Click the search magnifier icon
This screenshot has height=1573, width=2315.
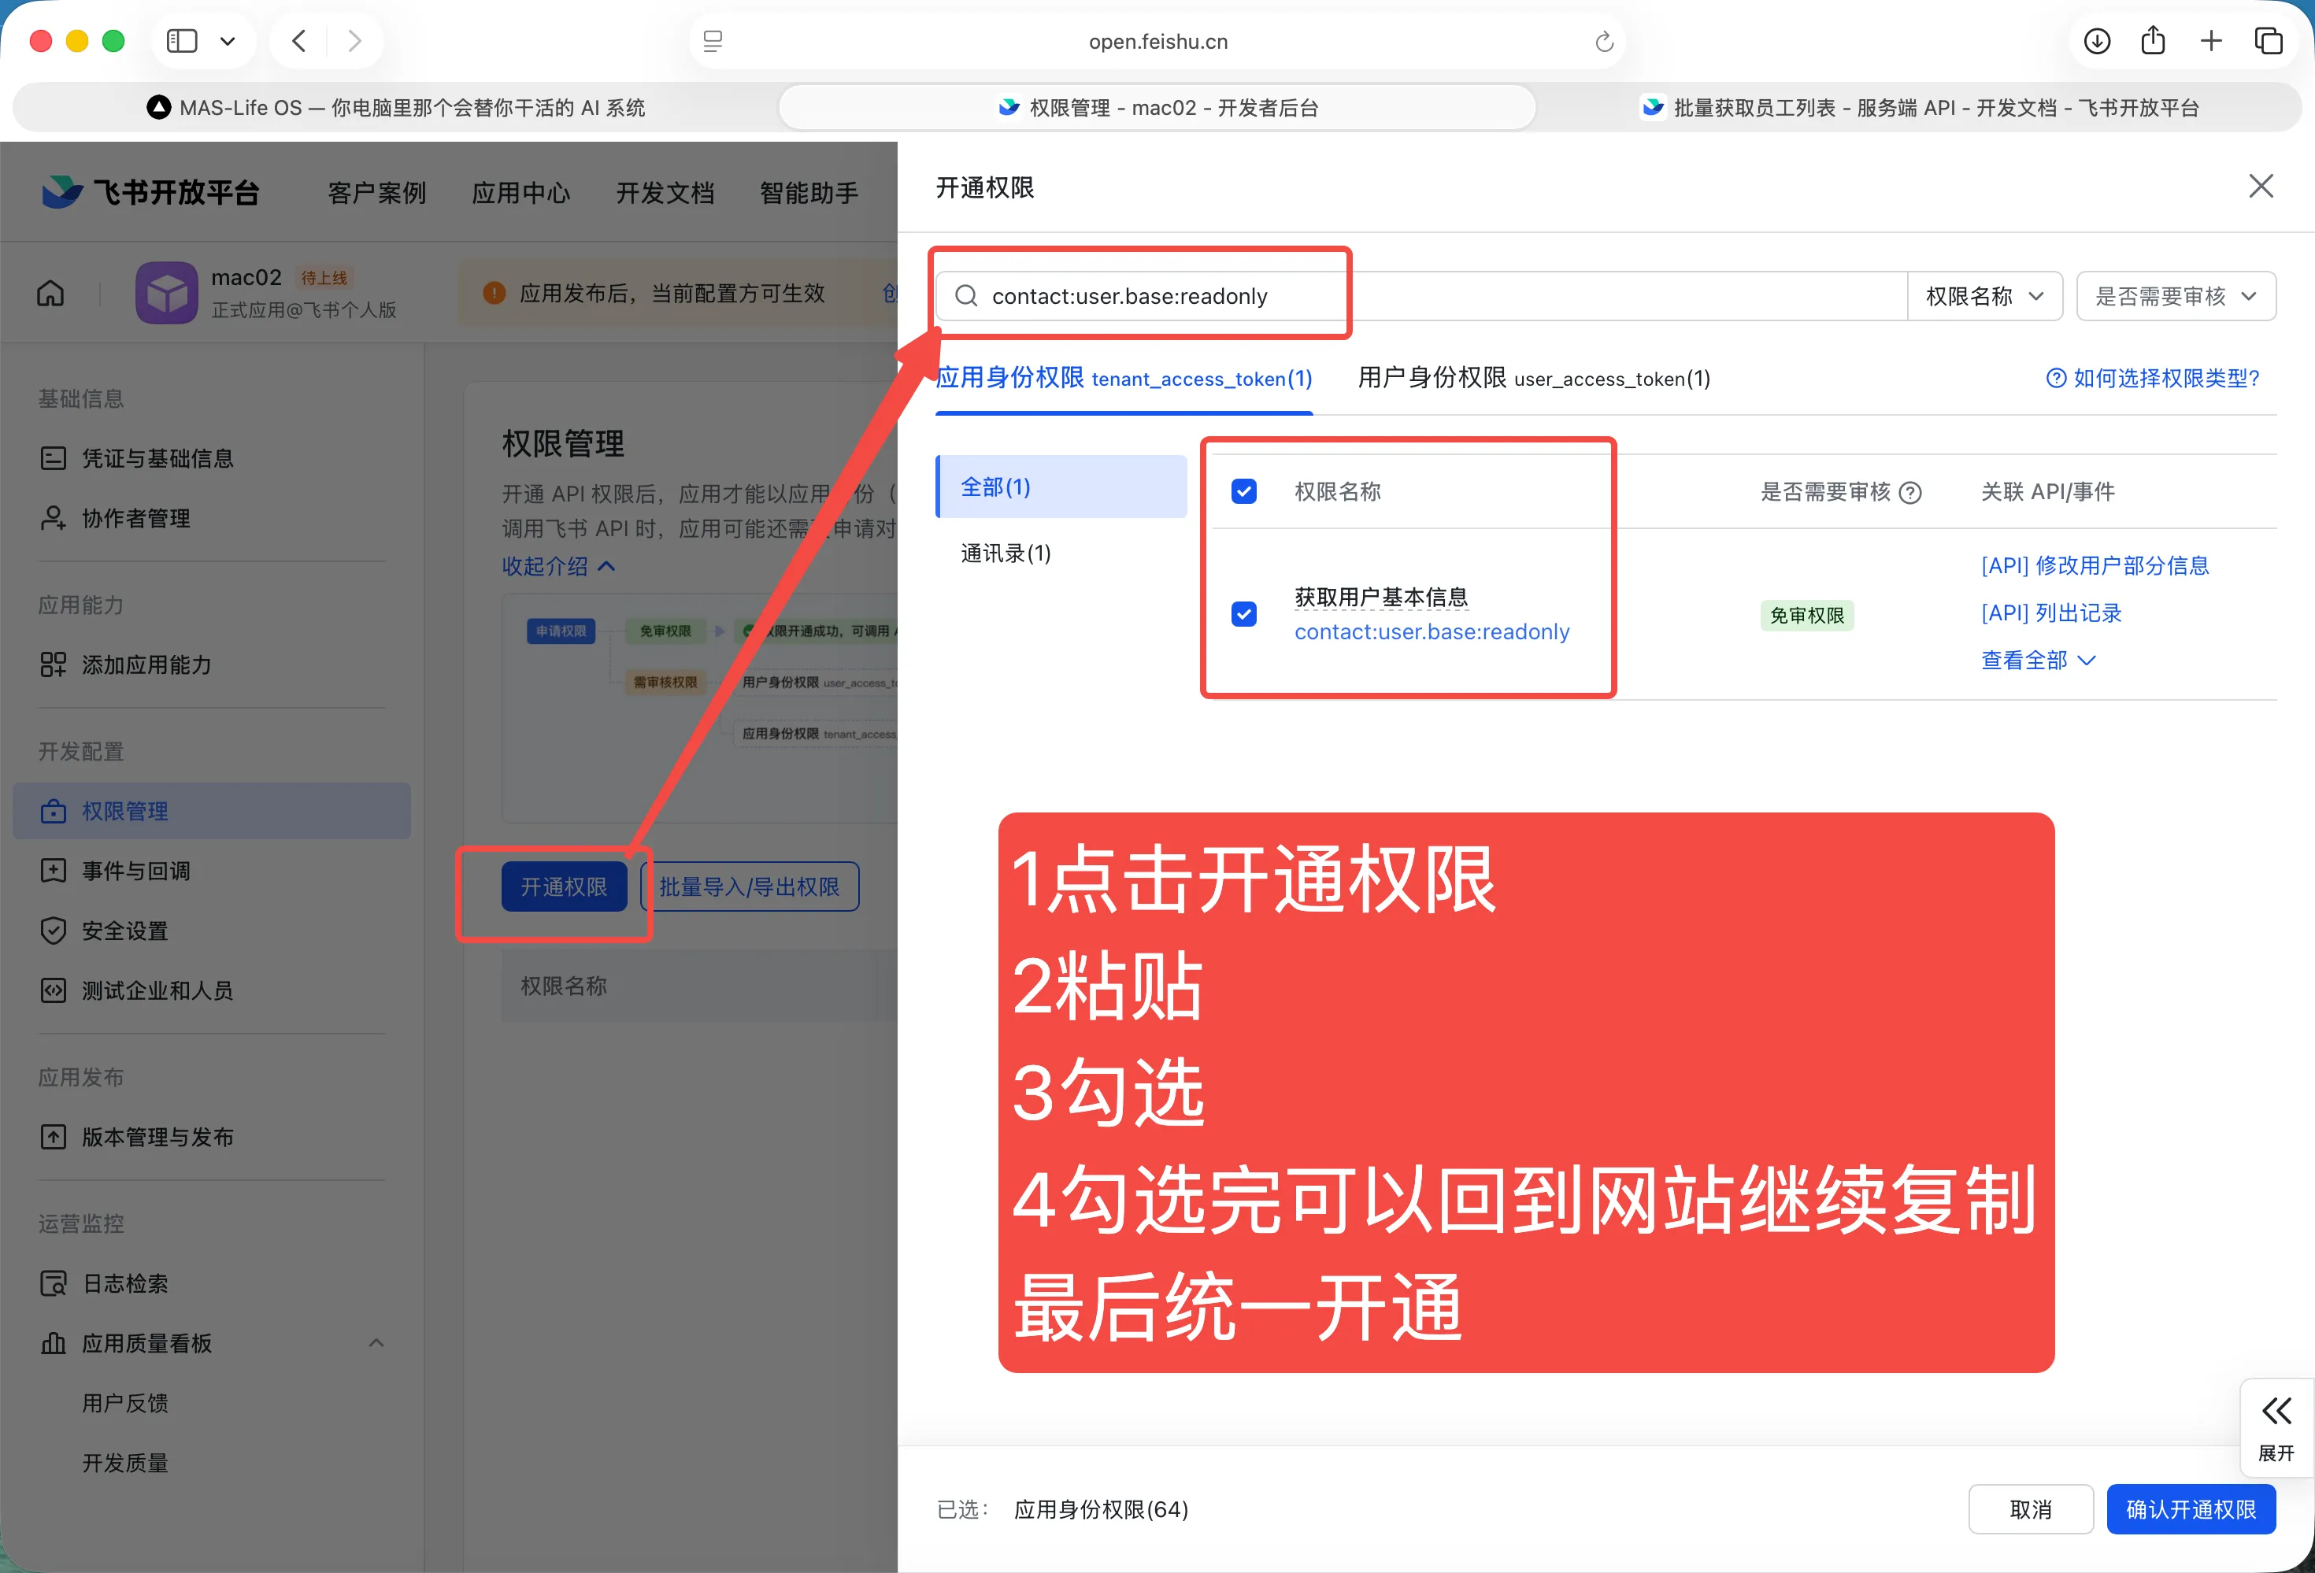[x=965, y=296]
